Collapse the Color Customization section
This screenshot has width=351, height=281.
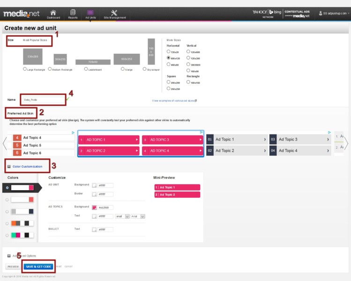pyautogui.click(x=9, y=166)
